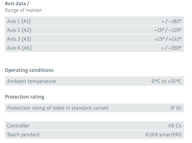Viewport: 192px width, 143px height.
Task: Click the Axis 1 (A1) row label
Action: coord(19,21)
